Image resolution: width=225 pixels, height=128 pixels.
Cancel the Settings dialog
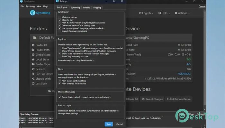(x=119, y=124)
